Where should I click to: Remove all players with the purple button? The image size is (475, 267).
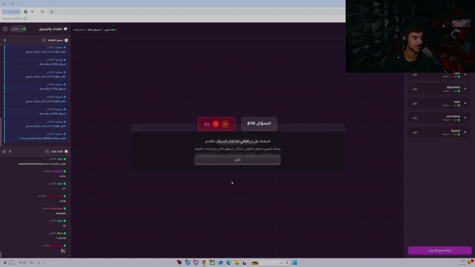440,250
